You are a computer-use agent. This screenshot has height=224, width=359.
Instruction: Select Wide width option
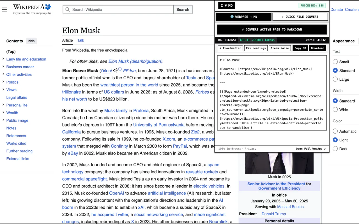[x=335, y=109]
